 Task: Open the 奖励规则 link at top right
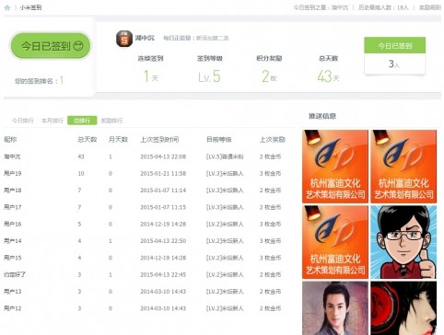(x=430, y=7)
